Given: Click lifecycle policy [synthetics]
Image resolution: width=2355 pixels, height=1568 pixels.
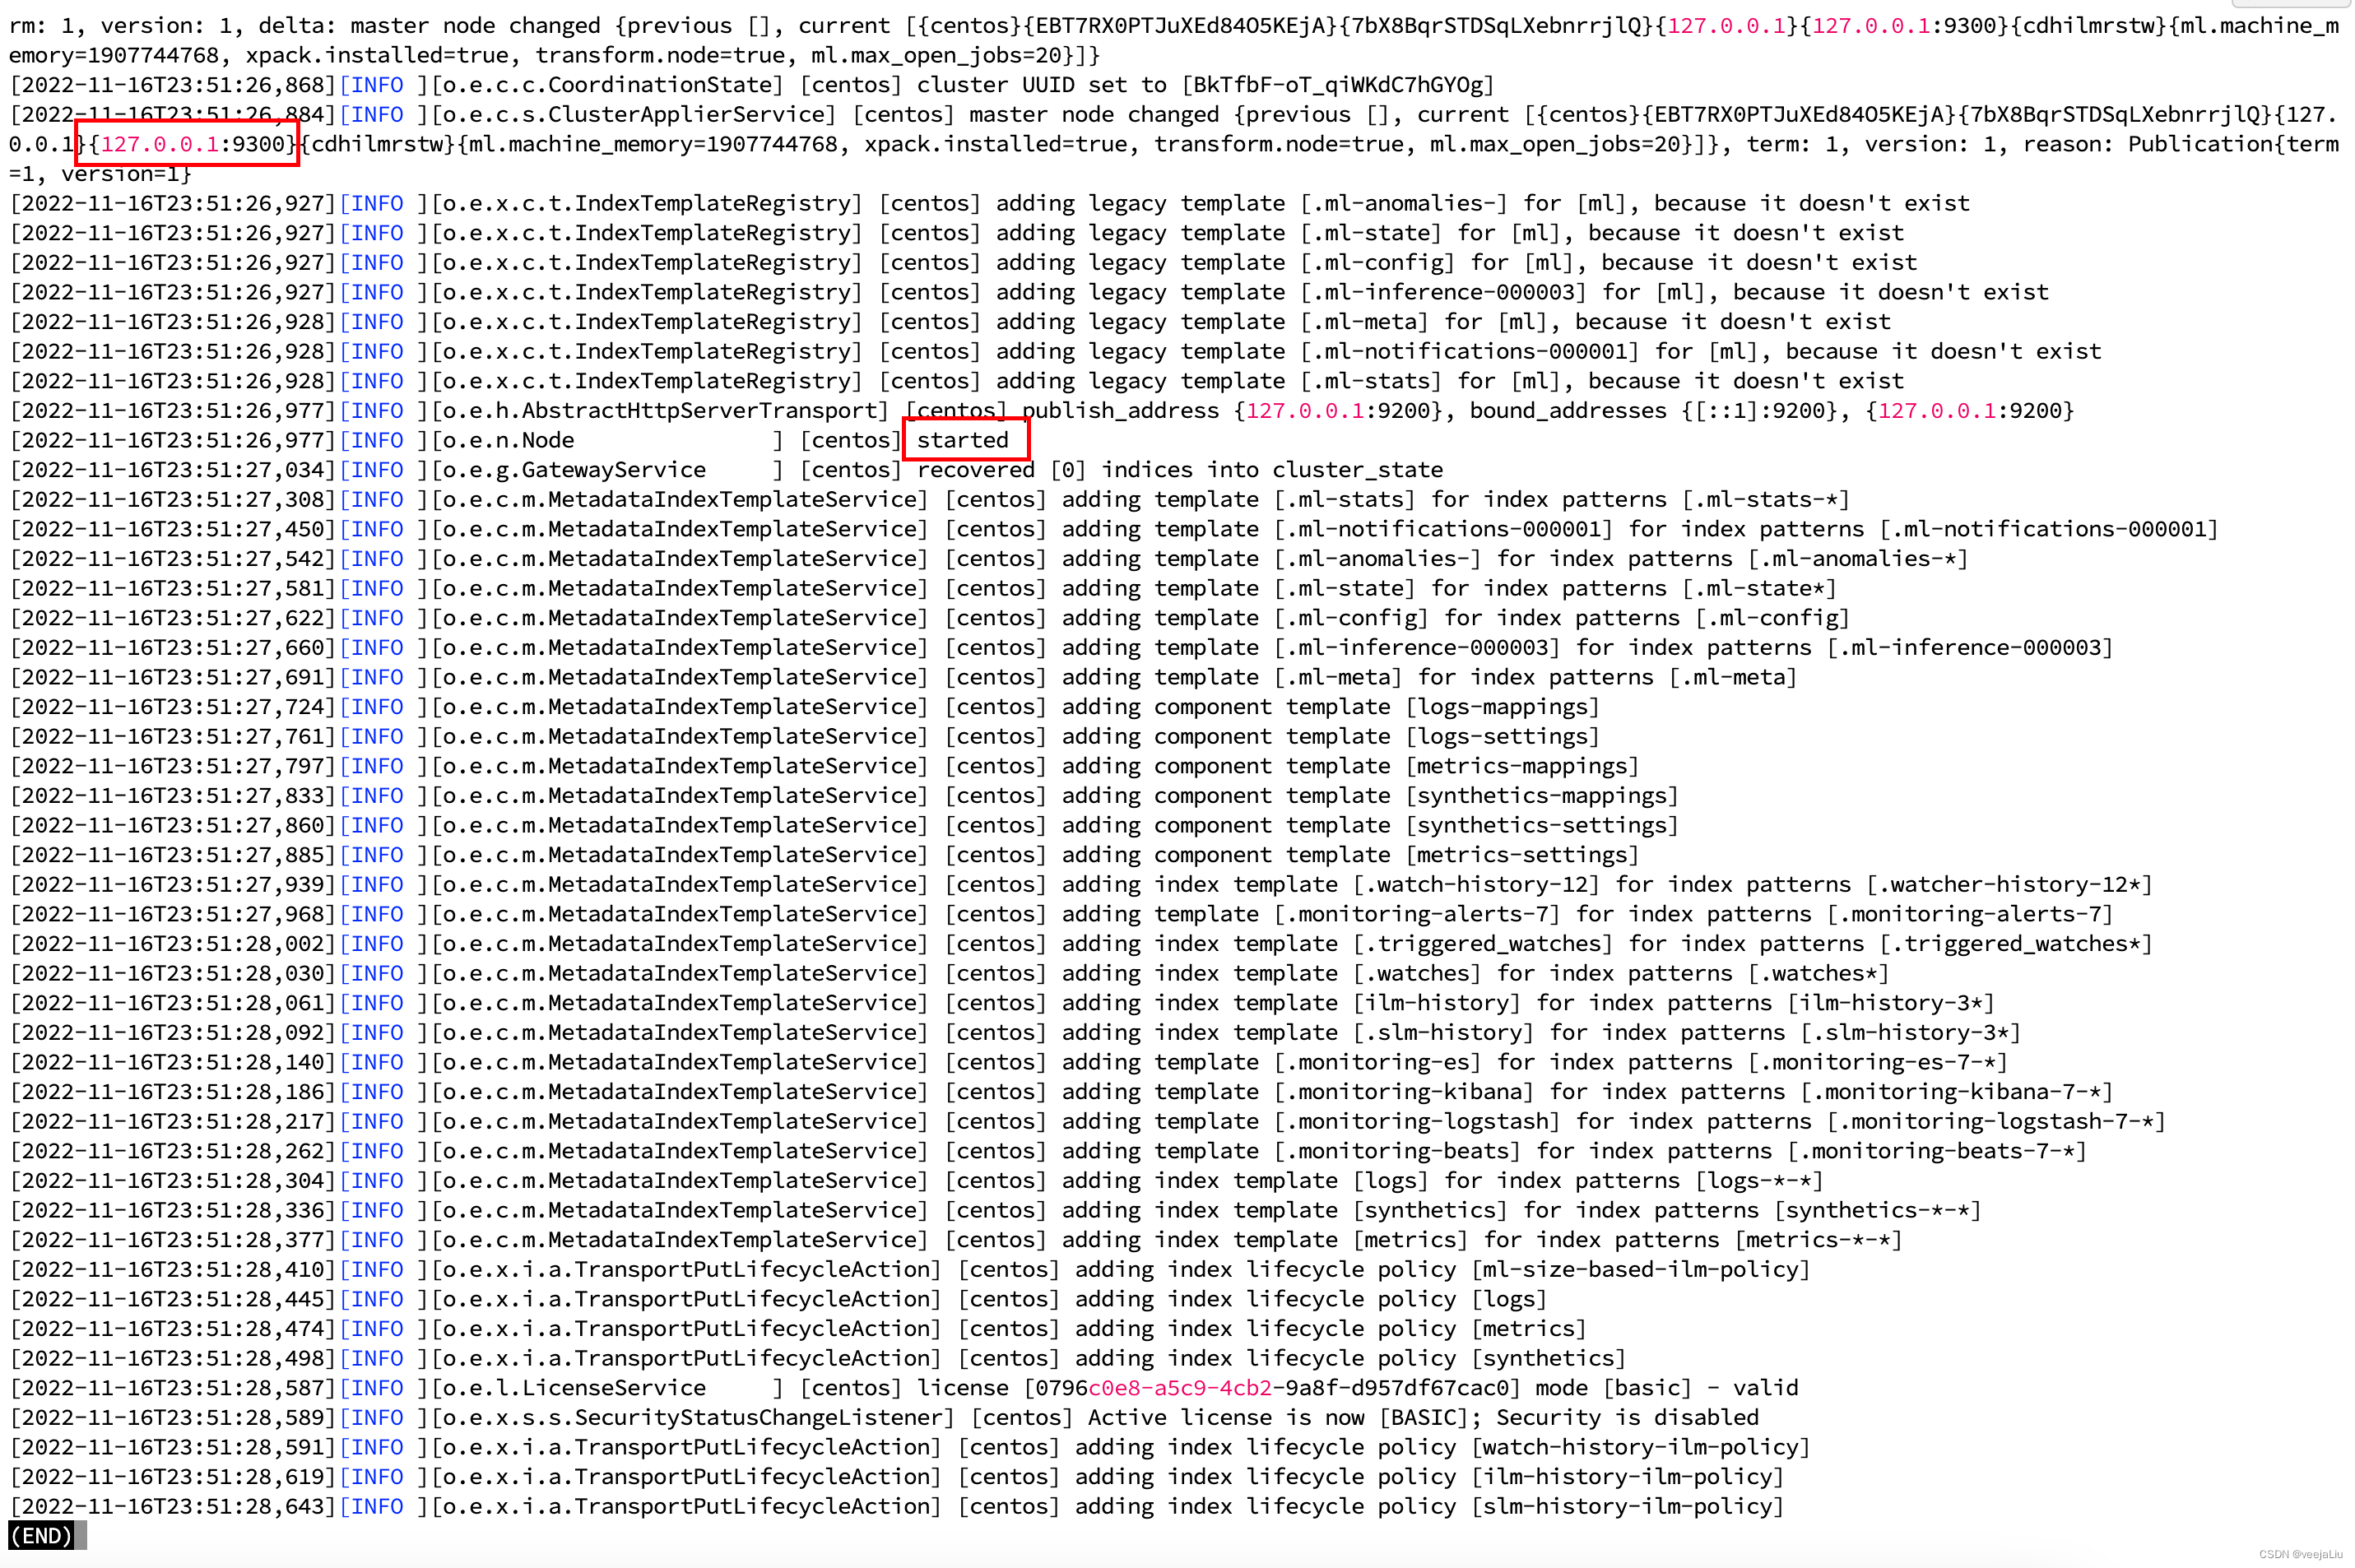Looking at the screenshot, I should [x=1549, y=1359].
